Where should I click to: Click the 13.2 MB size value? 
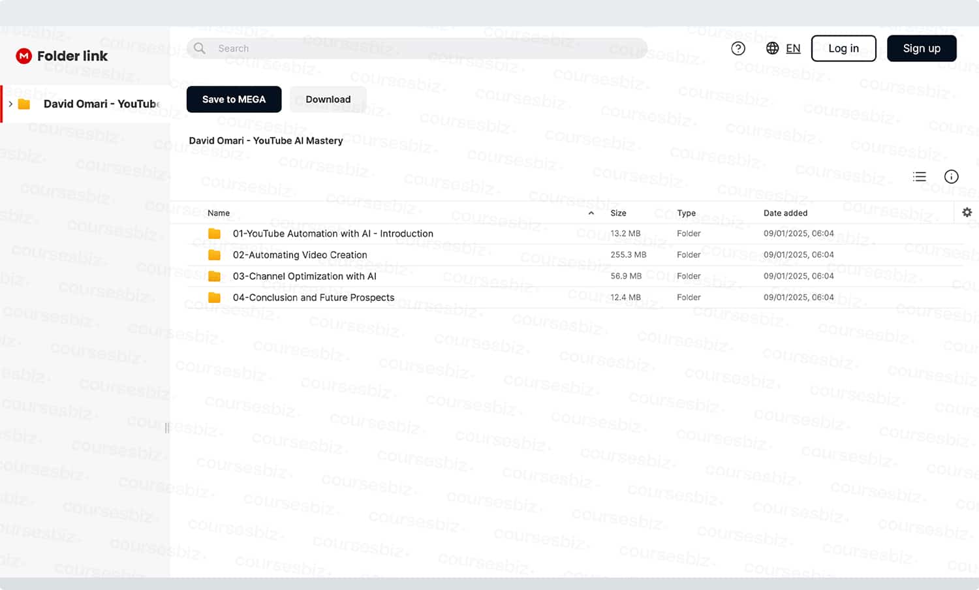[x=625, y=234]
